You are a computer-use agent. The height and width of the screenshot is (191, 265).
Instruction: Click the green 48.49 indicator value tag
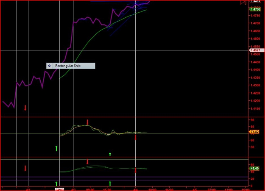click(254, 169)
